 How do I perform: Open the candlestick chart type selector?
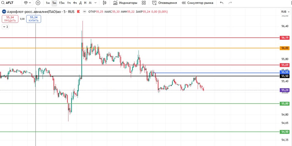(105, 3)
